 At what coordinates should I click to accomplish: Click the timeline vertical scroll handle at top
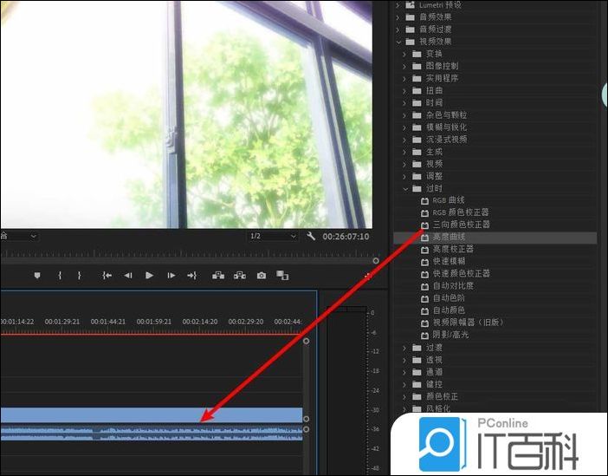(307, 341)
